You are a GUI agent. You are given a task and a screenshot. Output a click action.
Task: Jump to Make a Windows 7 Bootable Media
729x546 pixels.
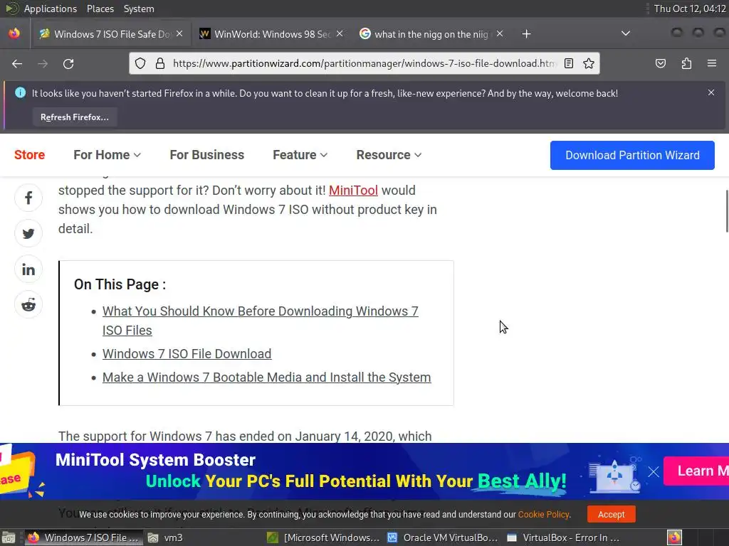point(266,378)
